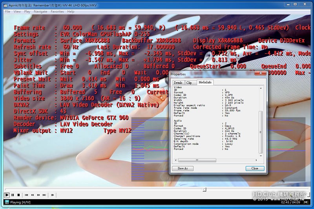Click the player icon in the title bar
314x209 pixels.
[5, 5]
